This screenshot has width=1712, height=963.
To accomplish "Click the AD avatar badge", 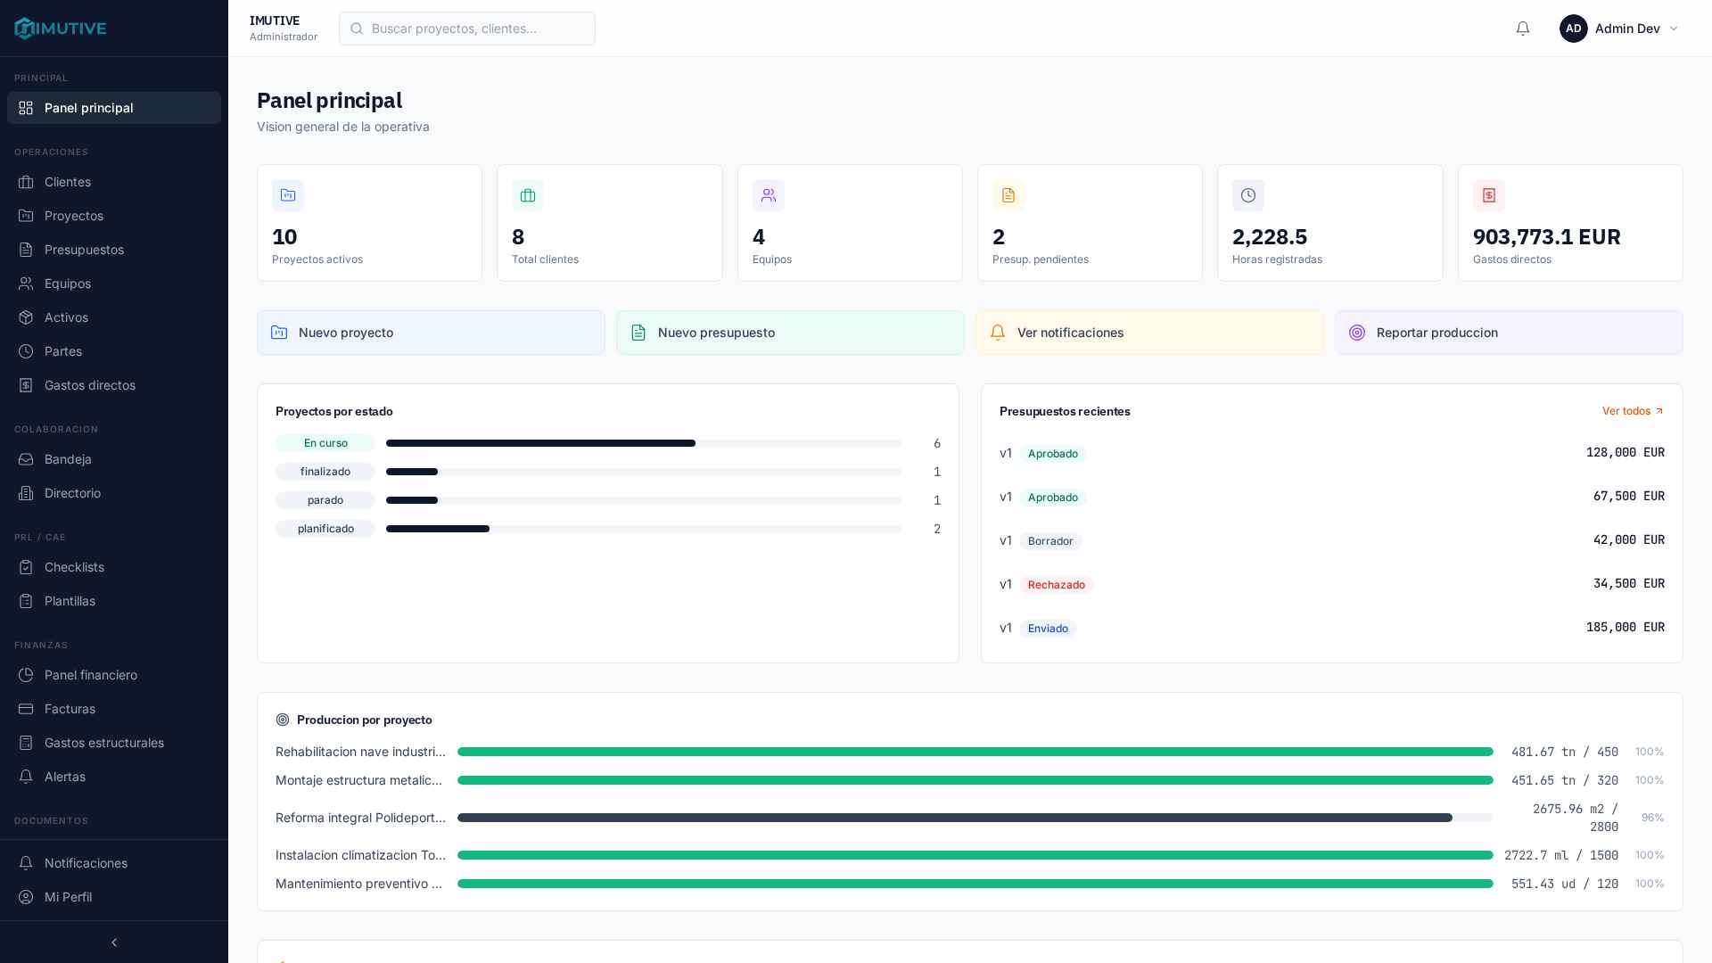I will click(1574, 29).
